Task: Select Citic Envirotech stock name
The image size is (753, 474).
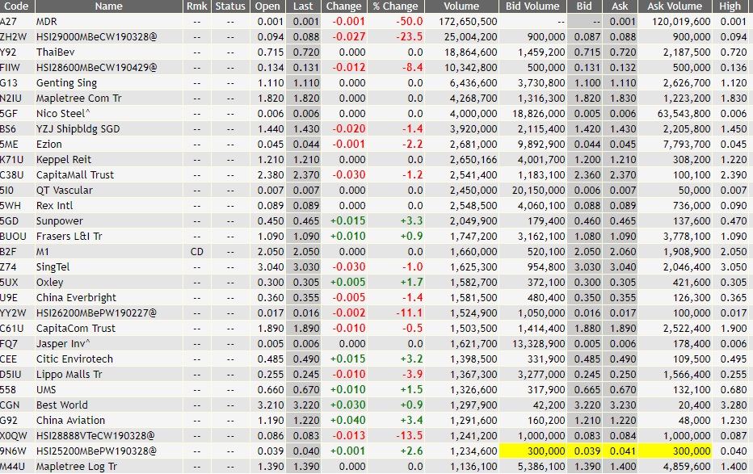Action: [74, 359]
